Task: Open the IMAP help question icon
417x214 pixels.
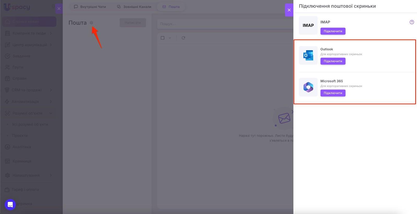Action: pyautogui.click(x=412, y=22)
